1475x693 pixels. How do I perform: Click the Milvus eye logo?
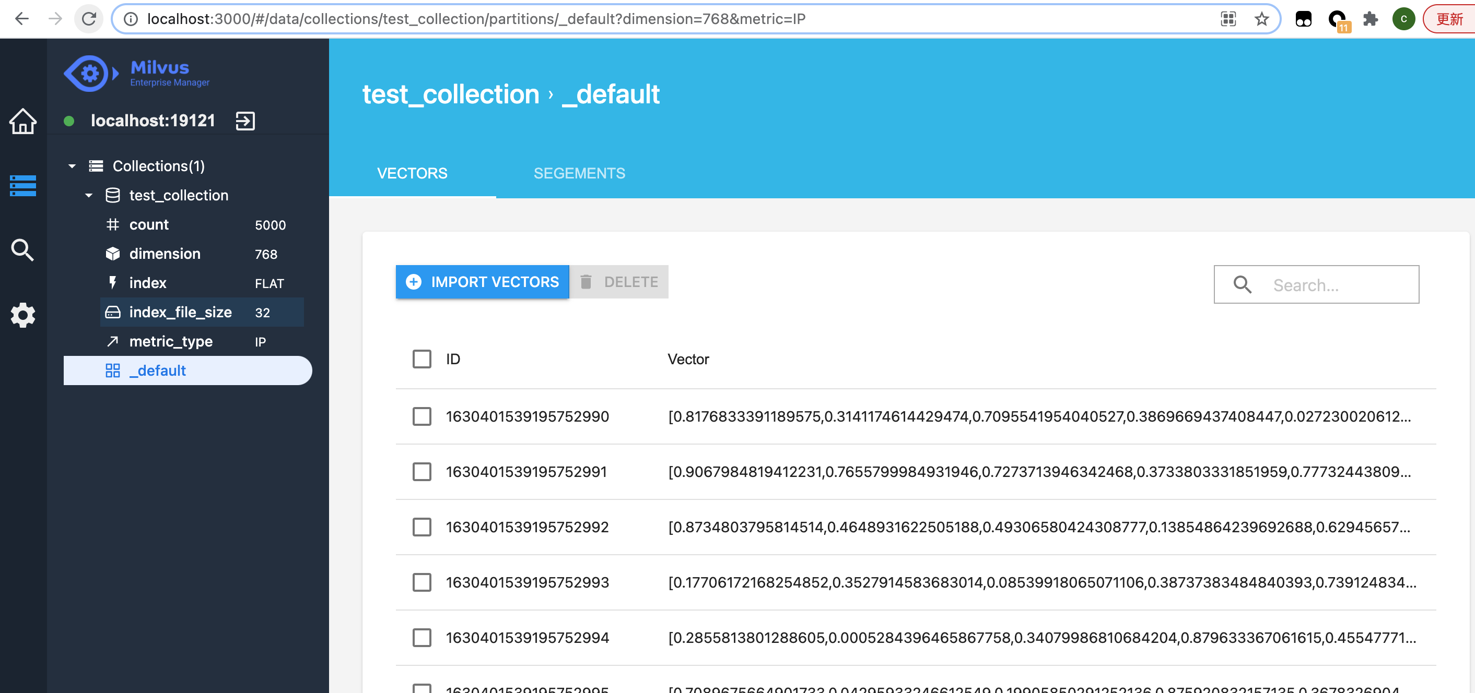pos(91,73)
